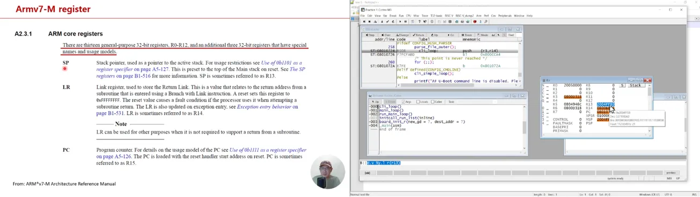Select R0 register value 20050000
This screenshot has width=700, height=197.
[573, 85]
